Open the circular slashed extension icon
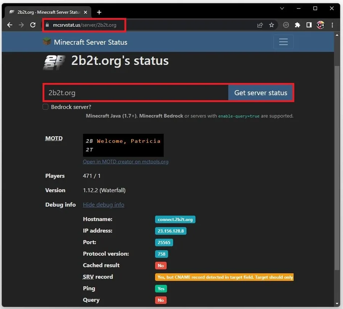The height and width of the screenshot is (309, 343). [x=286, y=25]
